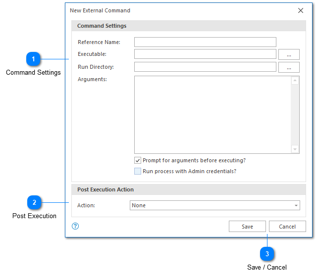The width and height of the screenshot is (317, 279).
Task: Focus the Executable path field
Action: [x=205, y=54]
